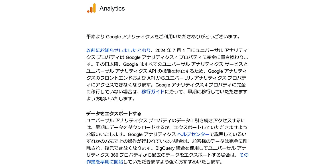Click the phrase 早期に移行していただきます
This screenshot has width=331, height=168.
pyautogui.click(x=217, y=92)
